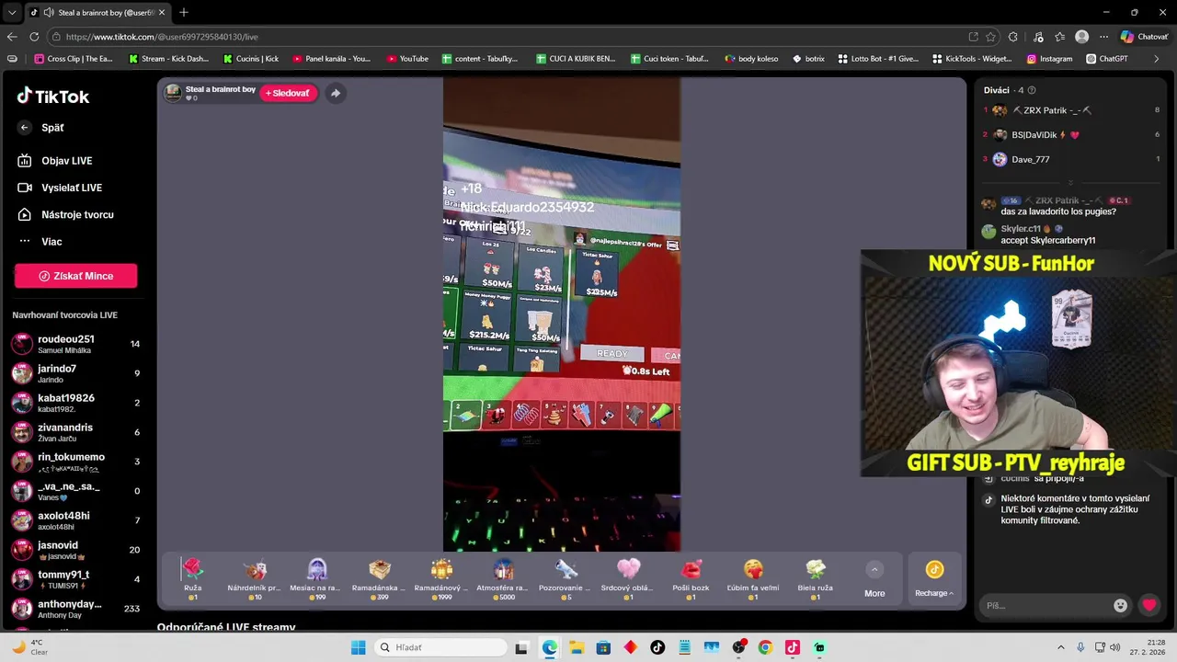This screenshot has width=1177, height=662.
Task: Send the Srdcový oblá... gift
Action: click(628, 579)
